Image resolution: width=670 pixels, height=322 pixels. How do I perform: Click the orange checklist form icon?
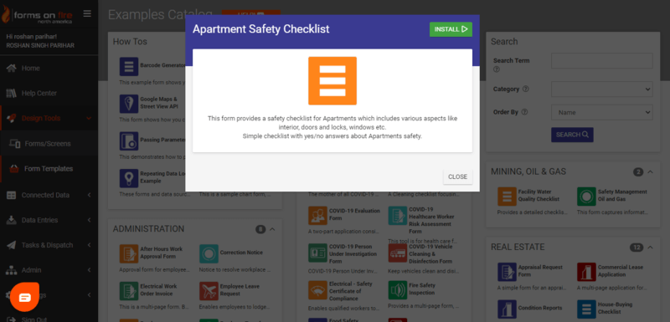(332, 80)
